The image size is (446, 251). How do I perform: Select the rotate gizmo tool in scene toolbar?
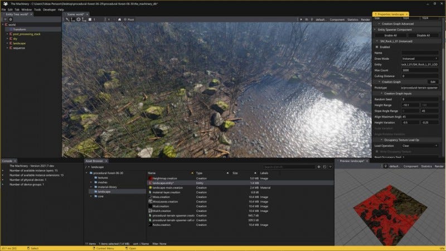coord(78,20)
